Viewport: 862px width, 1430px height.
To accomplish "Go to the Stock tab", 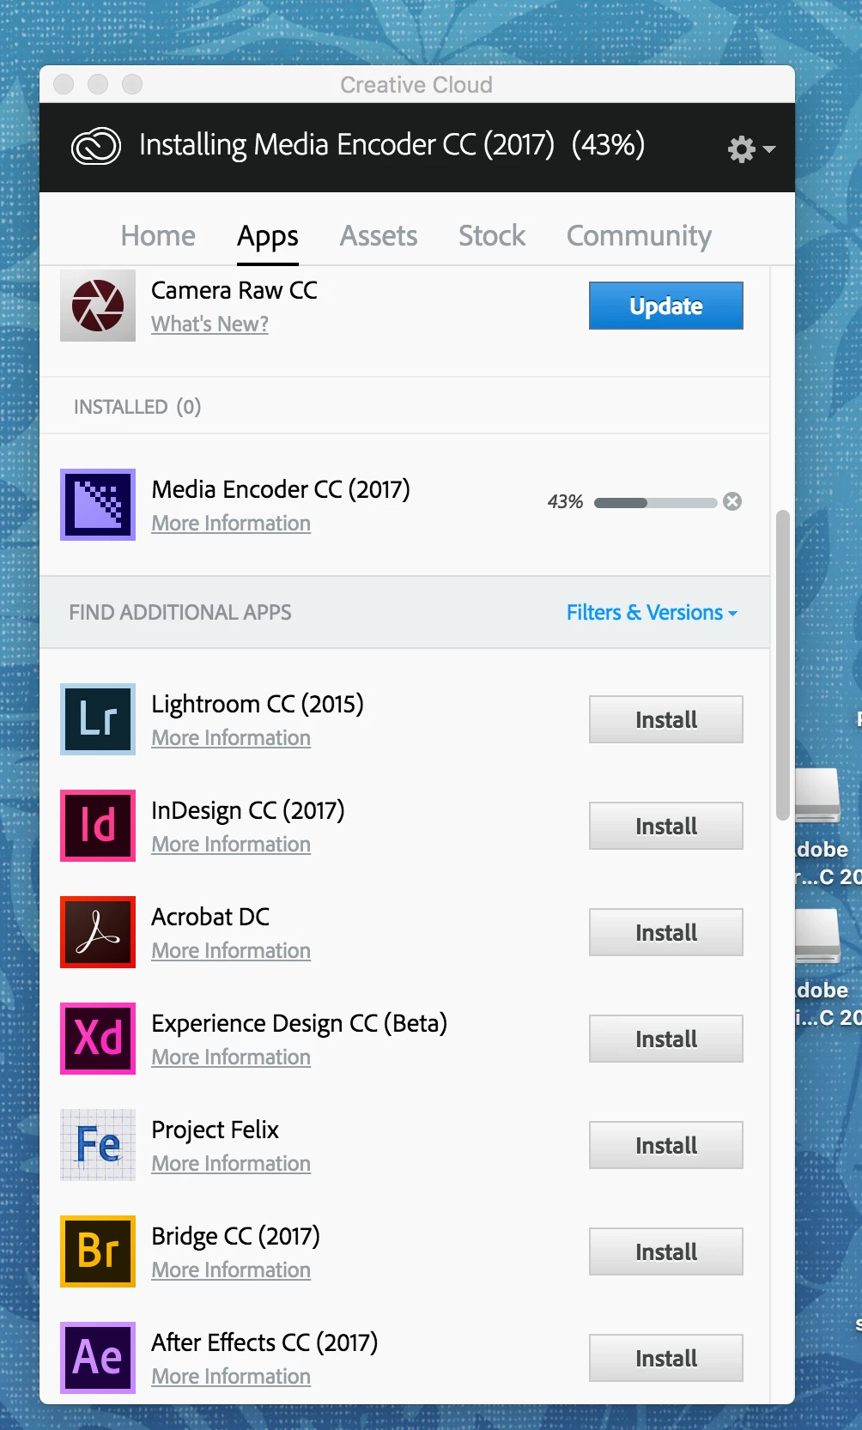I will coord(492,235).
